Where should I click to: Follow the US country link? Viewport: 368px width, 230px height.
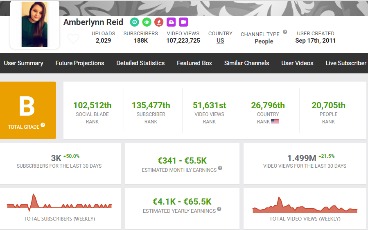click(220, 41)
